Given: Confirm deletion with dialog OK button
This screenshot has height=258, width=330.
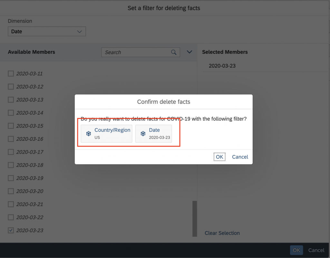Looking at the screenshot, I should click(x=219, y=157).
